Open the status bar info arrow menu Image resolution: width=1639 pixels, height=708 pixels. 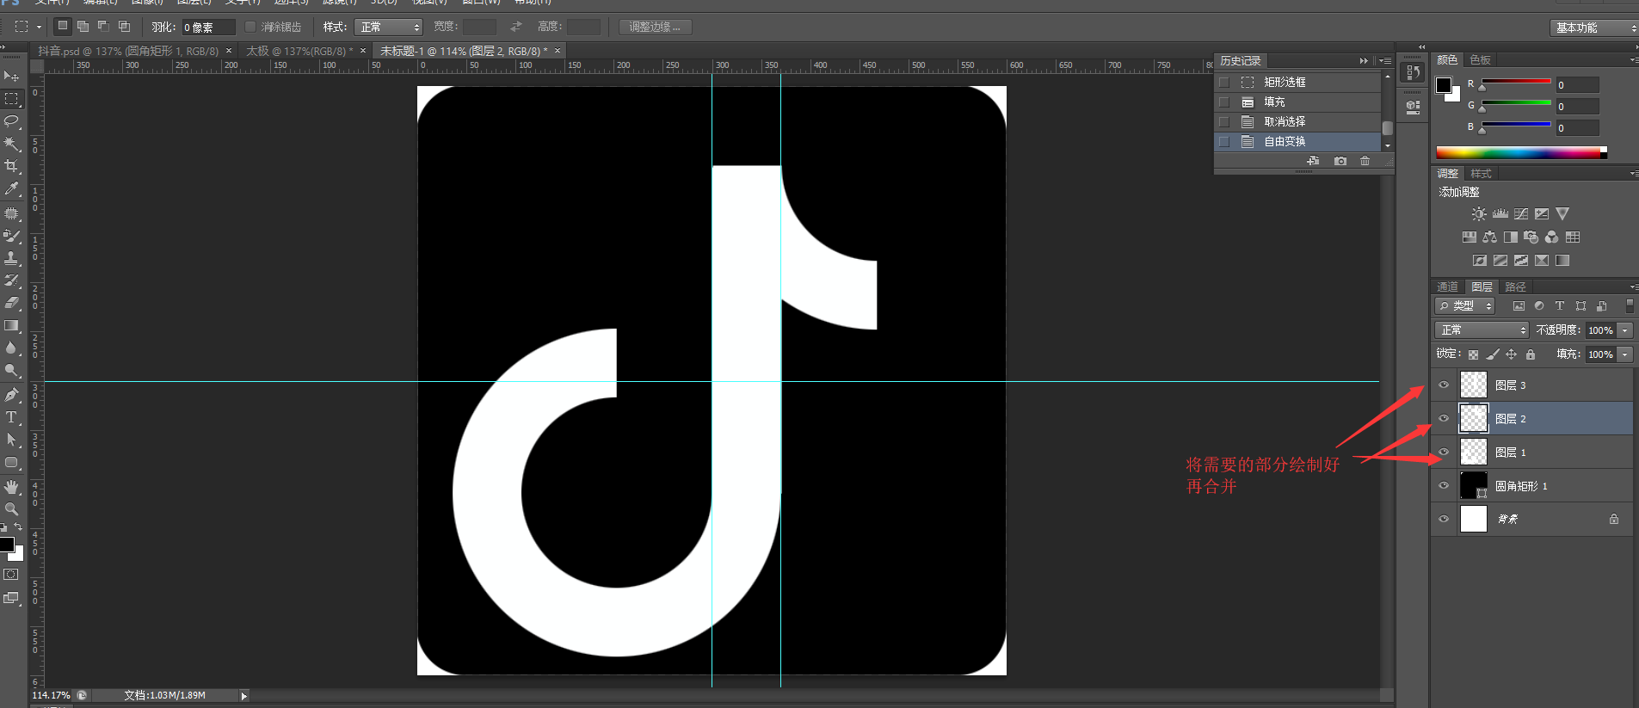click(243, 696)
